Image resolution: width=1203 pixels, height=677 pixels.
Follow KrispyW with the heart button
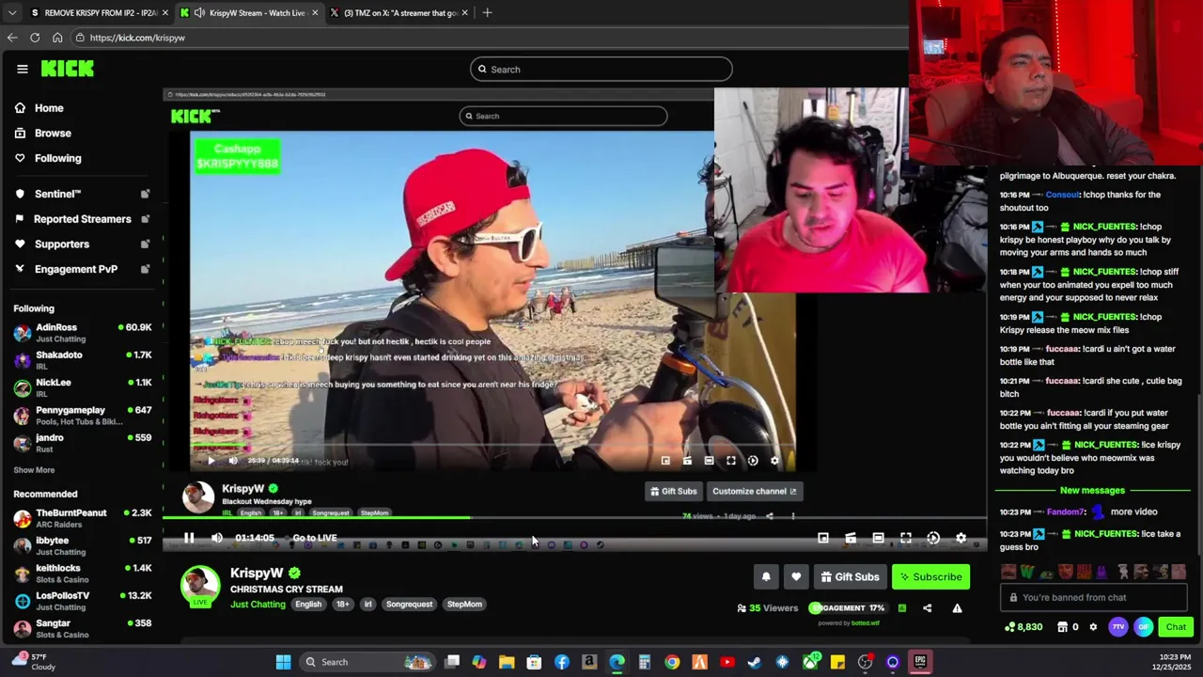coord(796,576)
